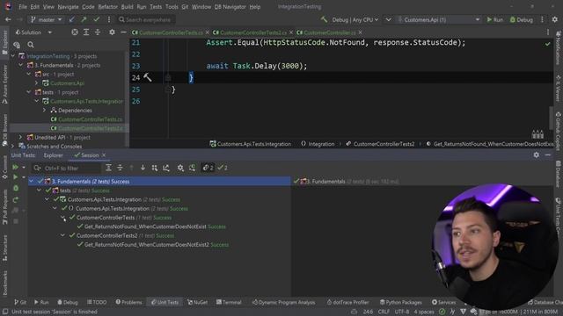Open the Terminal tool window
The image size is (563, 316).
coord(229,302)
